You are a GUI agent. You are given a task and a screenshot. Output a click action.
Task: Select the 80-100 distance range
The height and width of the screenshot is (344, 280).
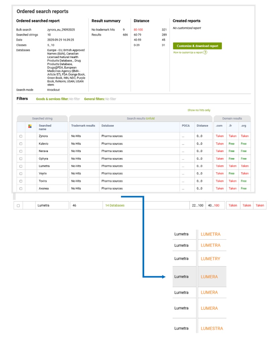point(138,30)
